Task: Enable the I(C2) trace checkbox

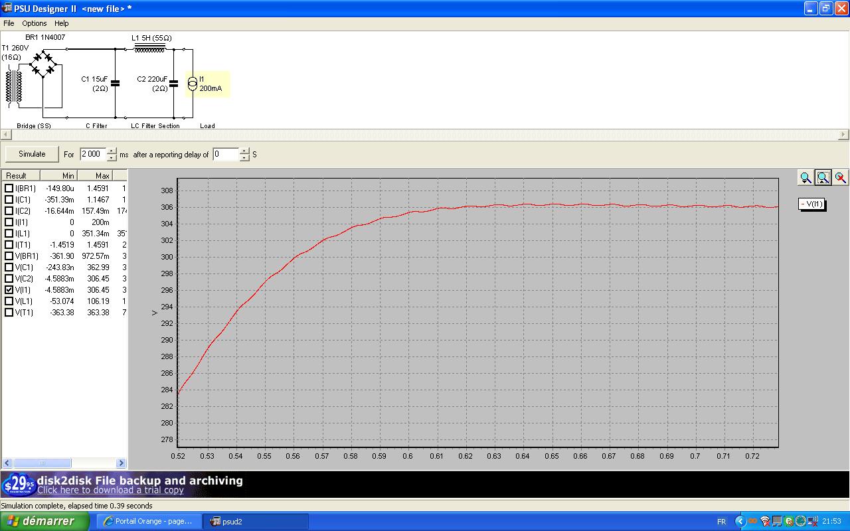Action: [x=9, y=211]
